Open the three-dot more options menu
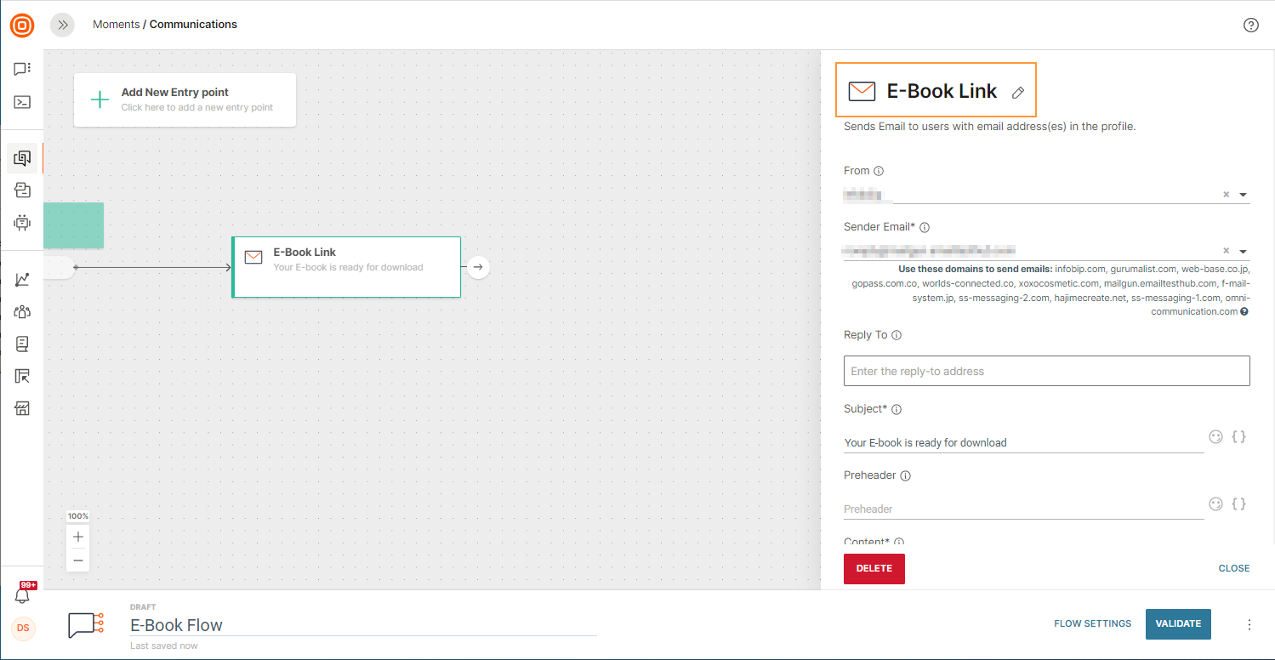Screen dimensions: 1275x660 click(1249, 624)
